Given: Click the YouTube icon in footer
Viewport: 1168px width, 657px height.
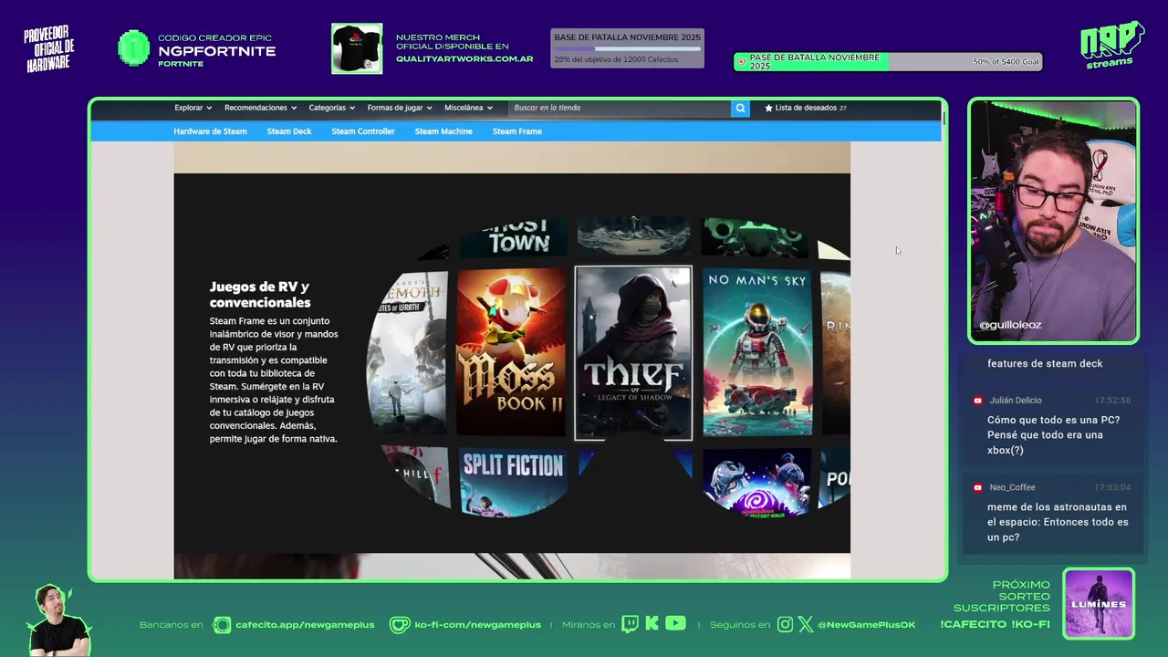Looking at the screenshot, I should click(x=675, y=624).
